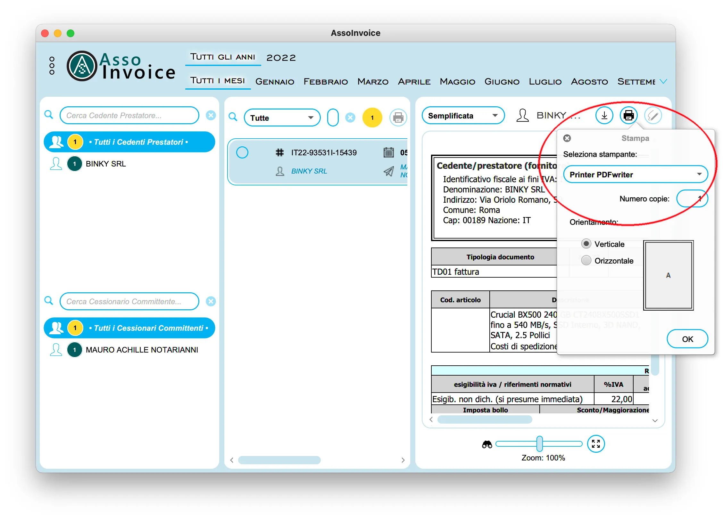Open the Semplificata view dropdown

pos(463,116)
